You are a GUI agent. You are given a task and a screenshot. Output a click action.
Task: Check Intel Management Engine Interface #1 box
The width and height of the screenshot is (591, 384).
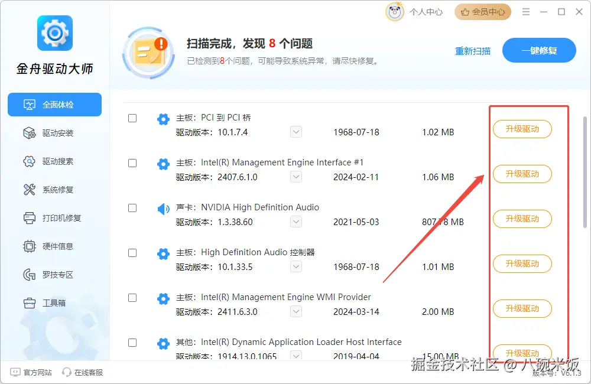tap(132, 163)
